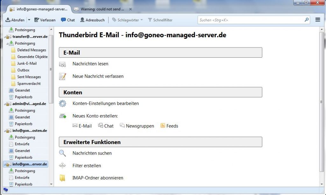Viewport: 326px width, 195px height.
Task: Click the Neues Konto erstellen icon
Action: pyautogui.click(x=63, y=116)
